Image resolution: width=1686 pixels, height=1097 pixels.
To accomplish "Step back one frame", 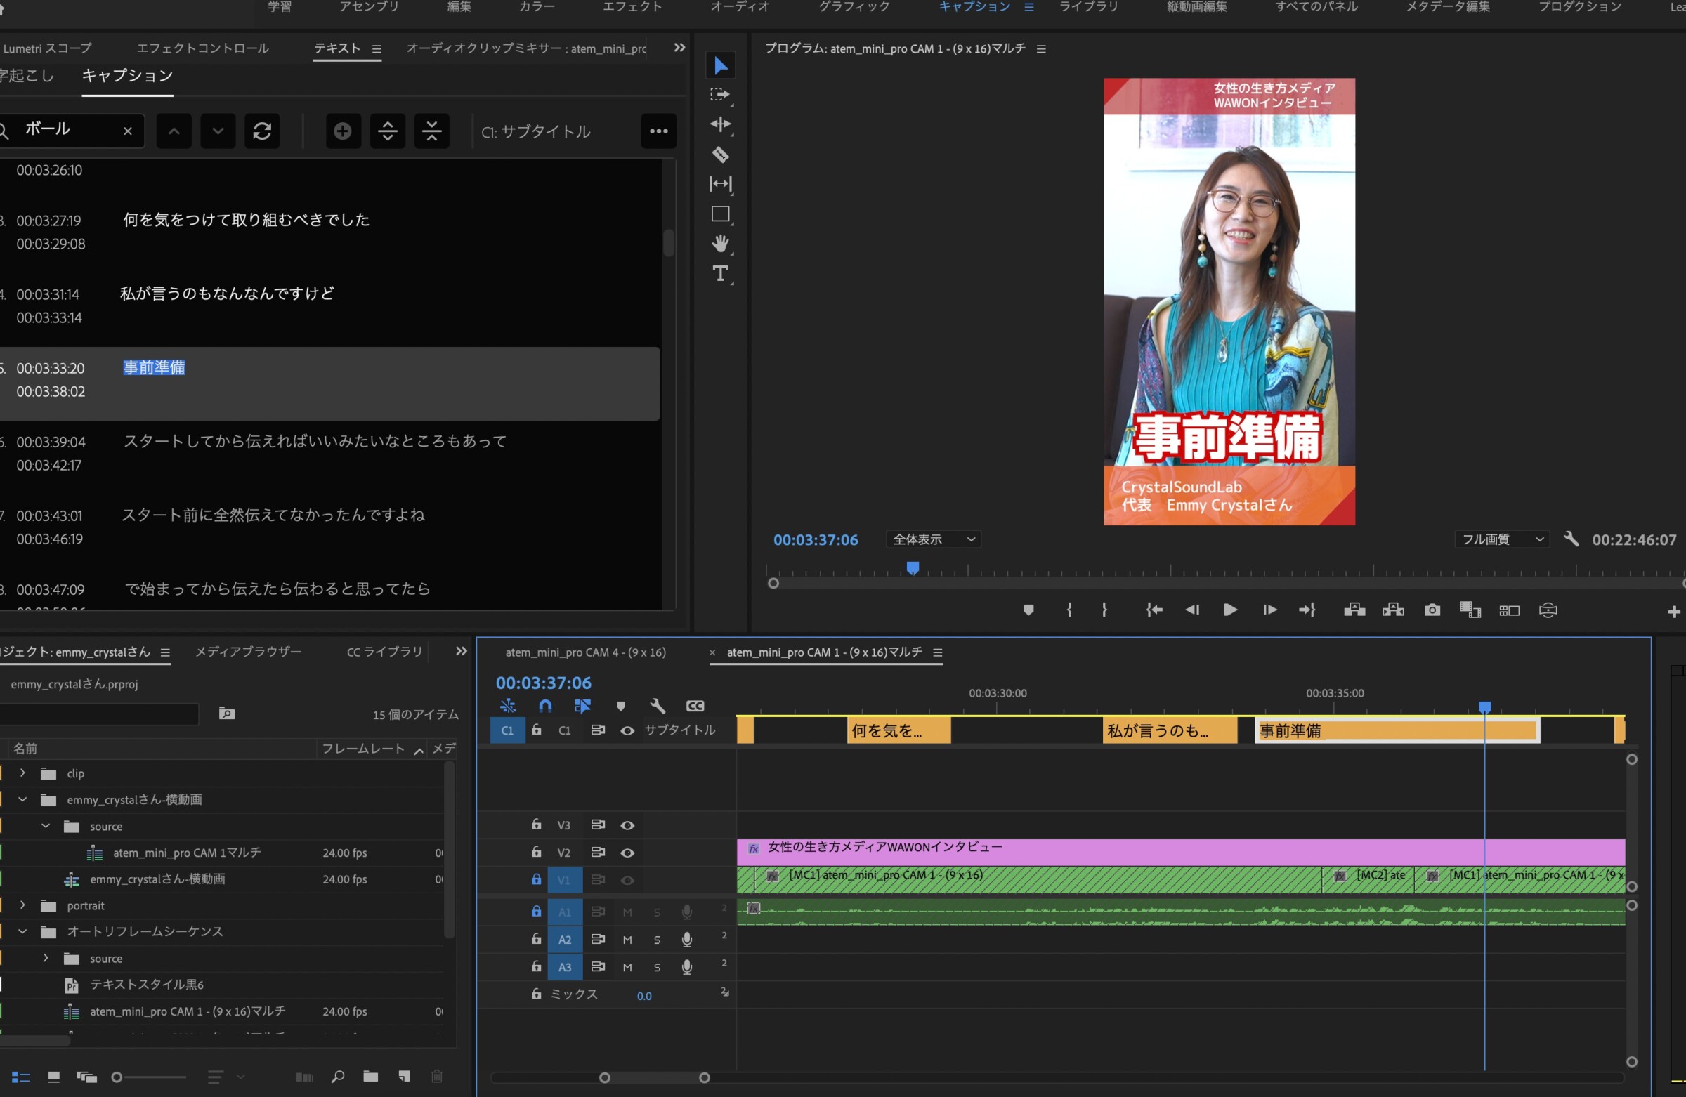I will (1192, 610).
